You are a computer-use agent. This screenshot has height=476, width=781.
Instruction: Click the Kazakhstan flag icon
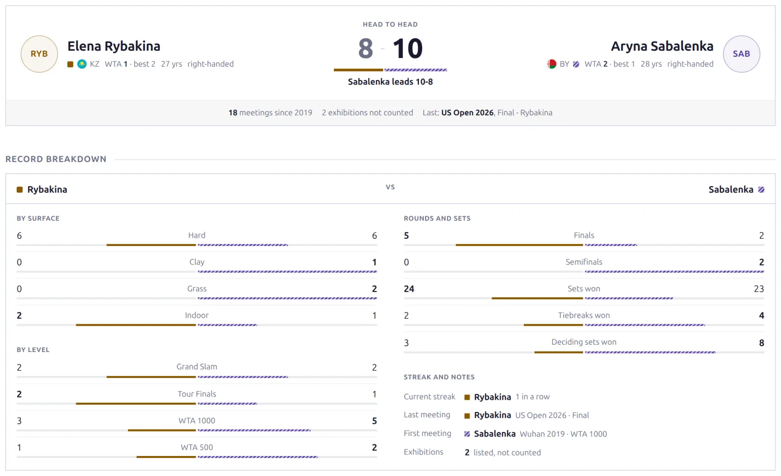(x=82, y=64)
